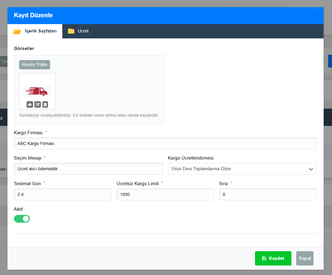Click the floppy disk icon on Kaydet

(264, 258)
